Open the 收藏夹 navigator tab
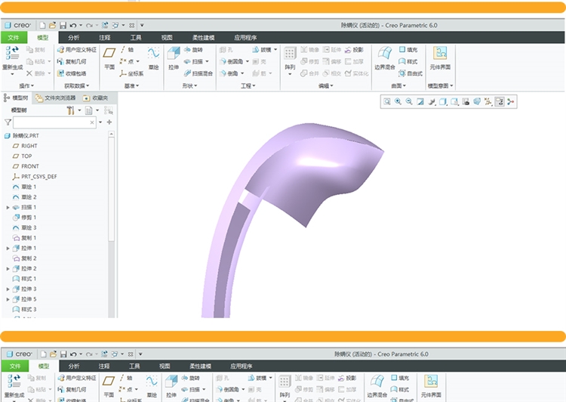 tap(96, 98)
